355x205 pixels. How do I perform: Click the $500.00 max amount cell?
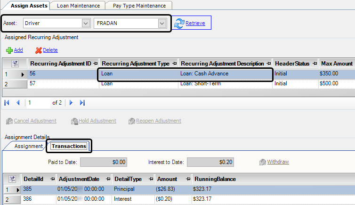click(x=337, y=83)
